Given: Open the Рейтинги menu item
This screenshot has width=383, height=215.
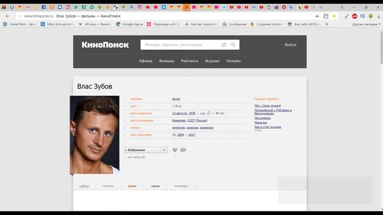Looking at the screenshot, I should click(x=190, y=61).
